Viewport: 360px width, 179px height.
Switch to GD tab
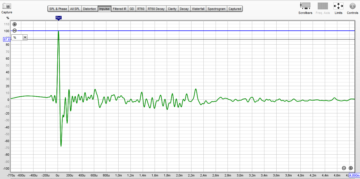(x=132, y=9)
